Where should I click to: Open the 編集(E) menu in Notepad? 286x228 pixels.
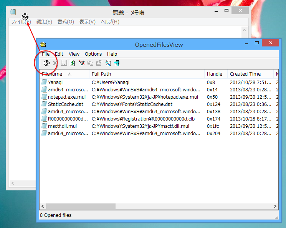[x=44, y=22]
